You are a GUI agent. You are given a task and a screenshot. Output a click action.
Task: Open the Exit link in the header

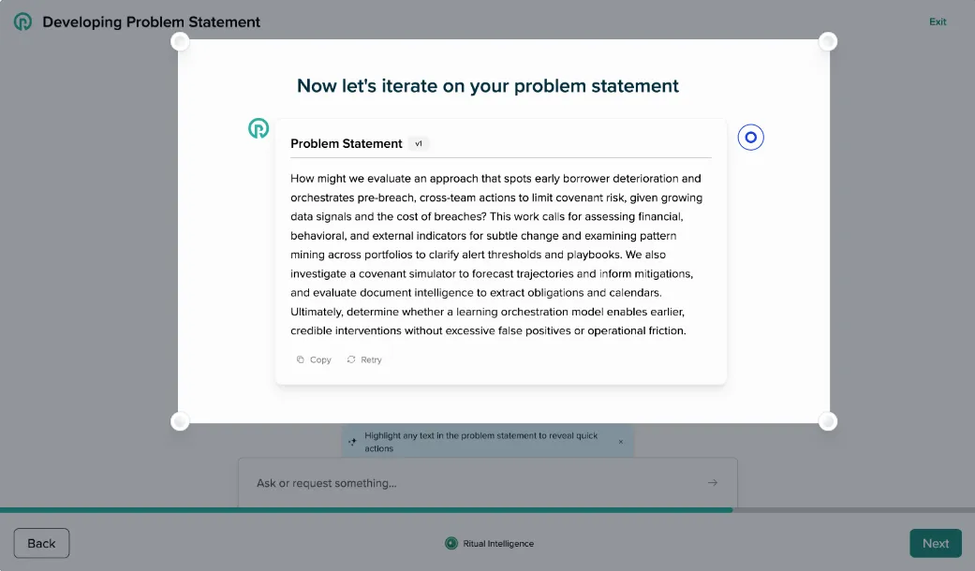point(938,21)
